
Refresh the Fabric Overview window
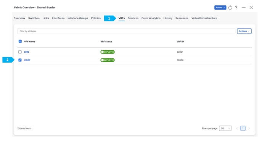click(230, 8)
